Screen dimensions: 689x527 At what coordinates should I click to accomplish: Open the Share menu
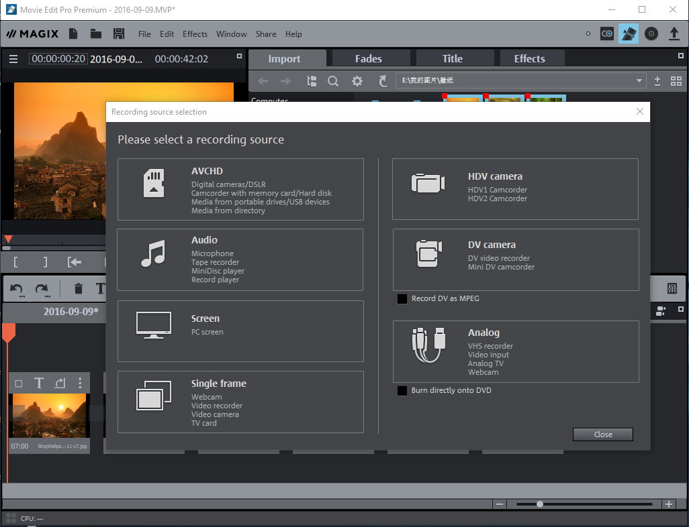click(266, 34)
